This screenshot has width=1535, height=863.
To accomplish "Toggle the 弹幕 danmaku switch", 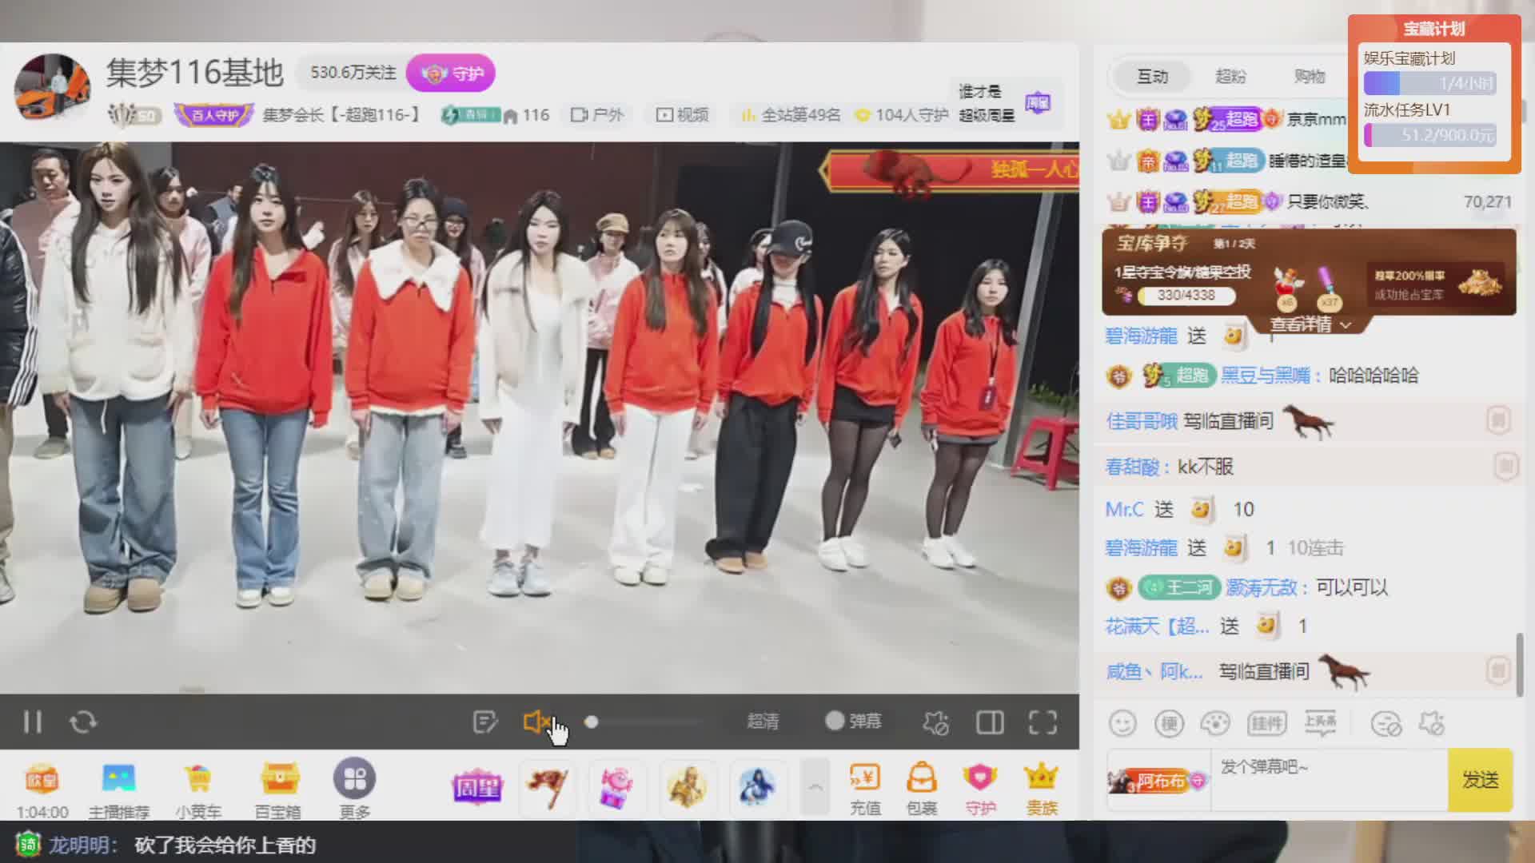I will point(836,721).
